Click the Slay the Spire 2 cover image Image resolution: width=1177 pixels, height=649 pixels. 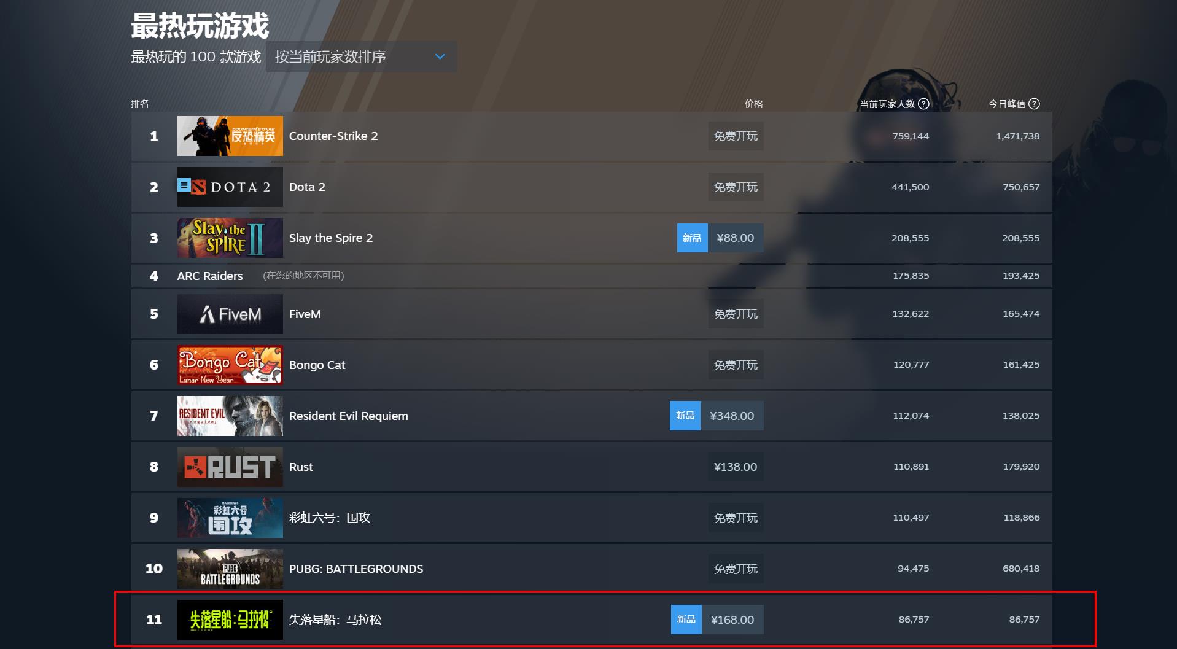tap(230, 238)
